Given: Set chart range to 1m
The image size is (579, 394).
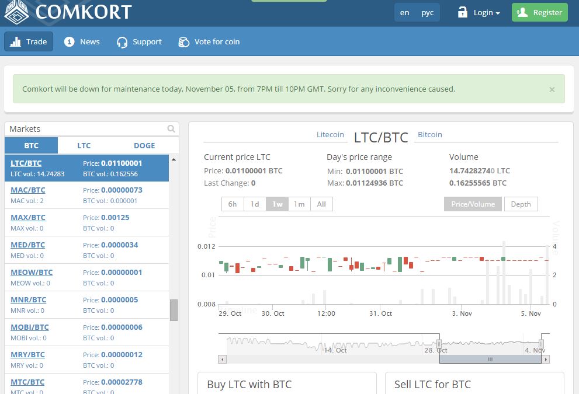Looking at the screenshot, I should pyautogui.click(x=299, y=204).
